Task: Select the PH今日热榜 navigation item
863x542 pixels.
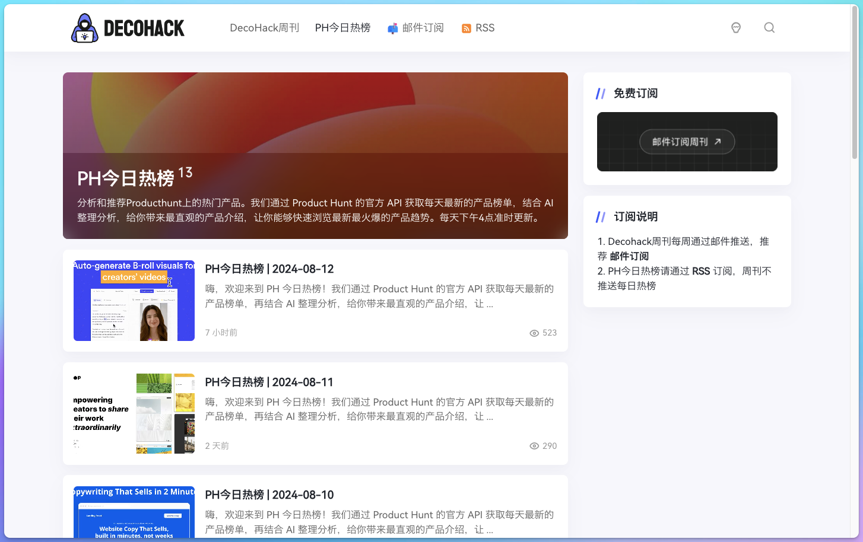Action: coord(342,28)
